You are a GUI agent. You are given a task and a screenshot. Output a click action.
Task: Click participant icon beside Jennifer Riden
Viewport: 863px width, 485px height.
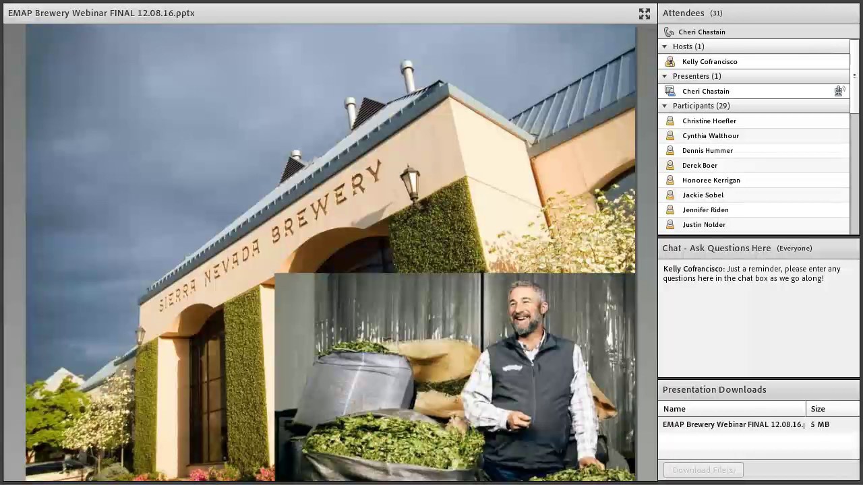pos(669,209)
